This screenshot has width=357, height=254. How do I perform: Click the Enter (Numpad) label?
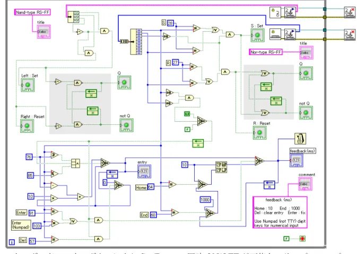[21, 225]
